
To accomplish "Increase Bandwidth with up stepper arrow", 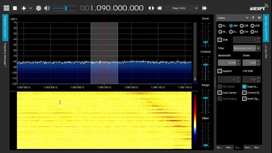I will (x=238, y=61).
